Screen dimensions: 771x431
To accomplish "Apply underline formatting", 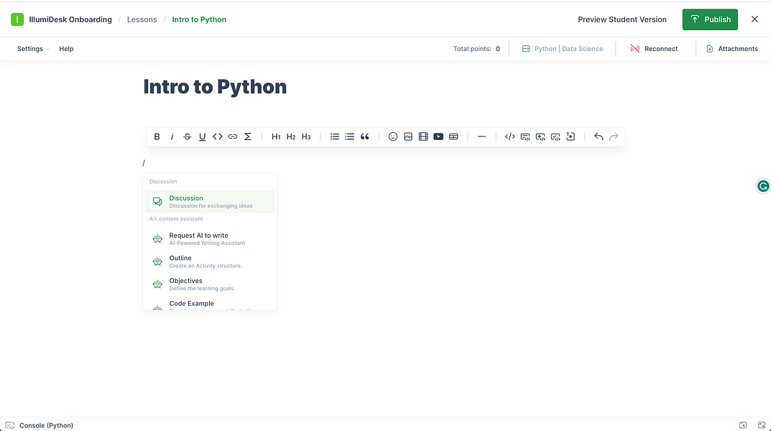I will point(202,136).
